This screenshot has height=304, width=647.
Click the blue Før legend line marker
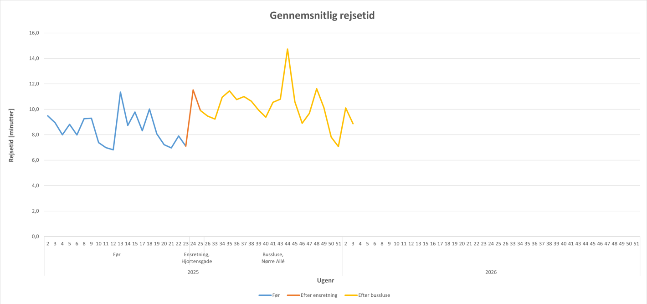[x=265, y=295]
